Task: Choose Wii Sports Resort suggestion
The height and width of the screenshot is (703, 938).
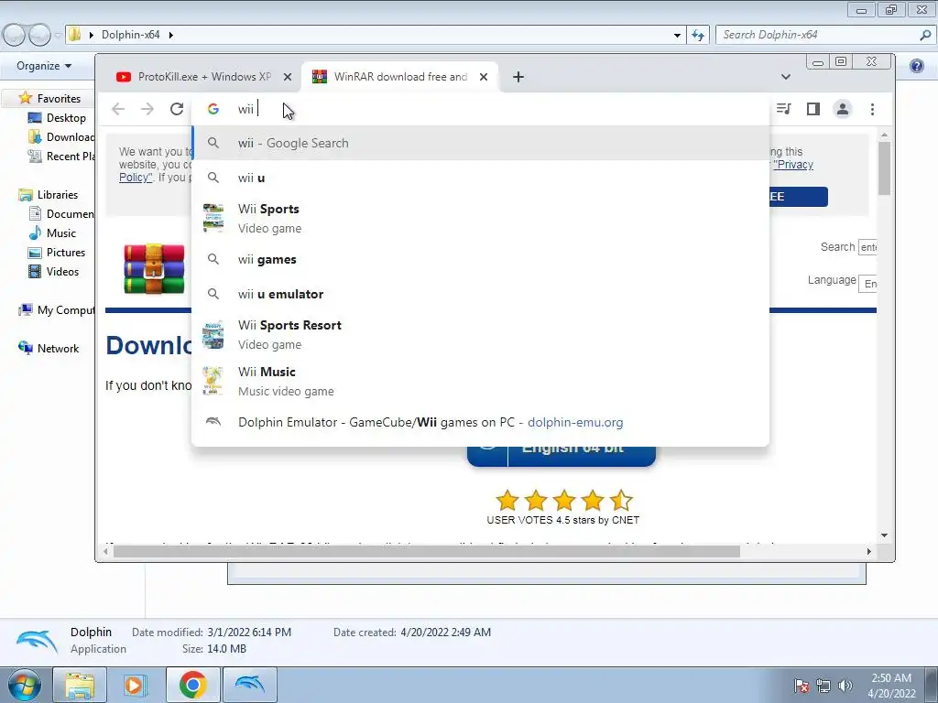Action: [x=480, y=335]
